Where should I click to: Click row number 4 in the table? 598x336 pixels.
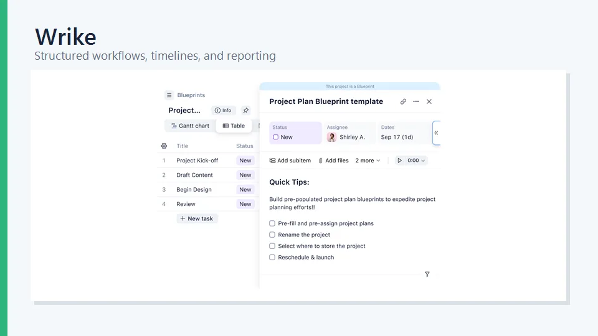(164, 204)
